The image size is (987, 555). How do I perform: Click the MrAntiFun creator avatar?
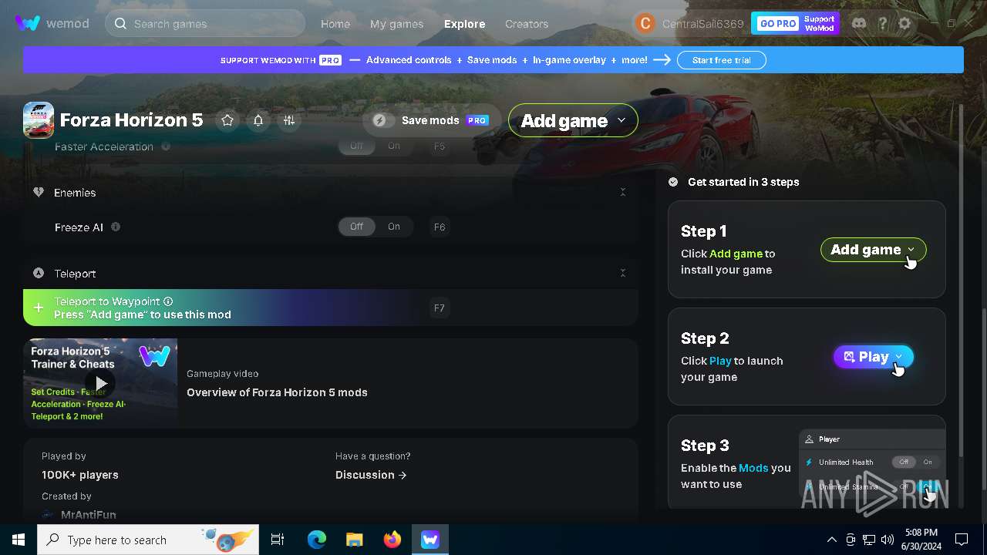(x=49, y=514)
